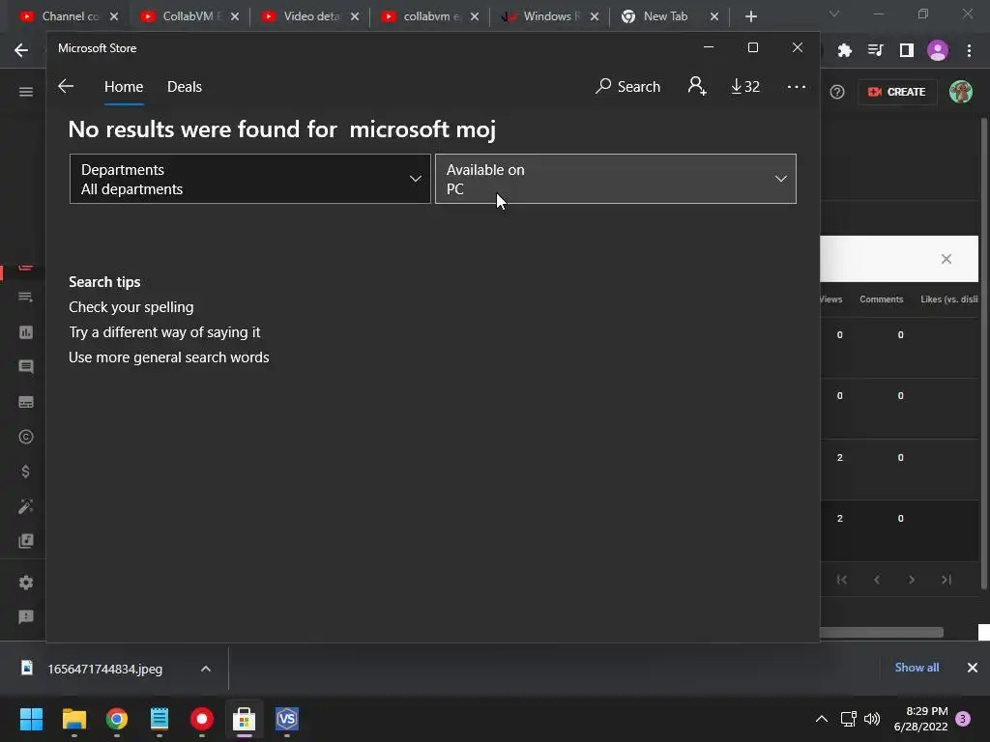Open Chrome tab search chevron

coord(834,14)
